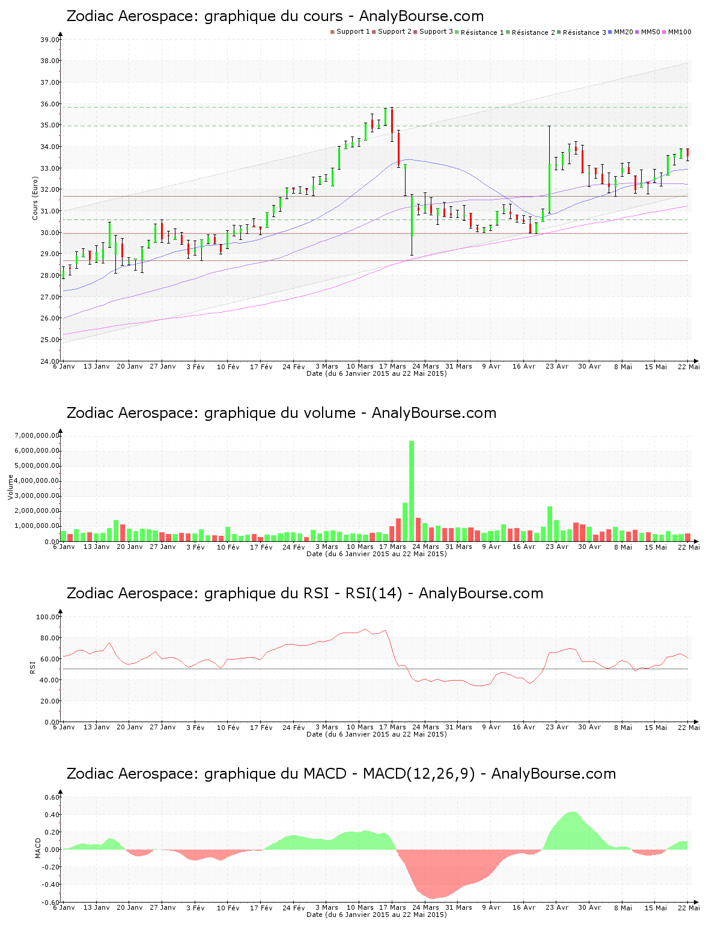Click the date range caption under RSI chart
The width and height of the screenshot is (721, 932).
pyautogui.click(x=377, y=734)
